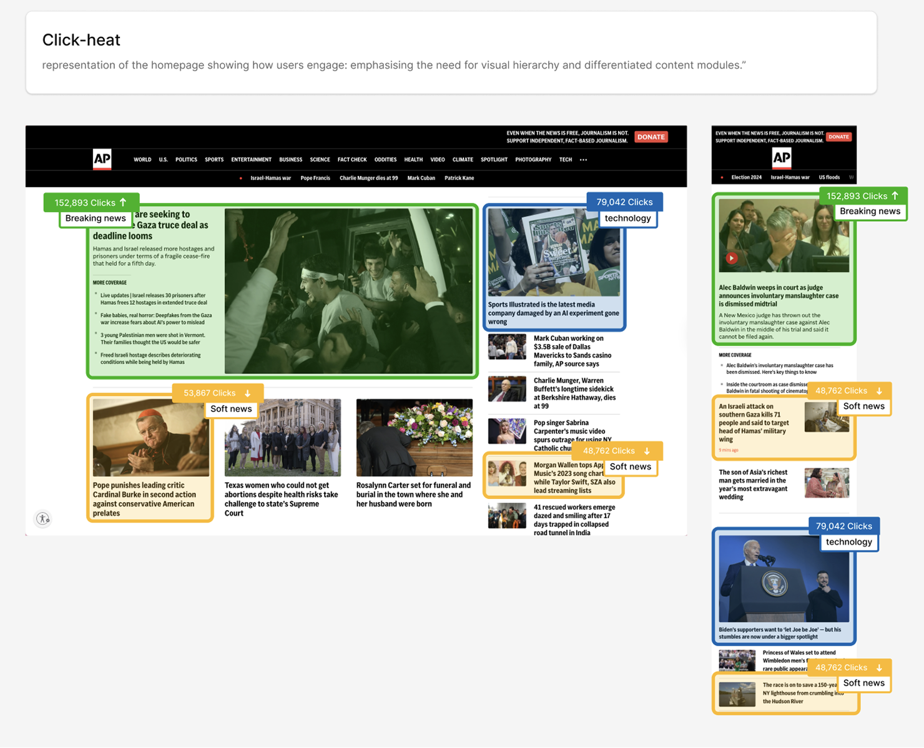Go to the CLIMATE section
The image size is (924, 748).
[463, 160]
